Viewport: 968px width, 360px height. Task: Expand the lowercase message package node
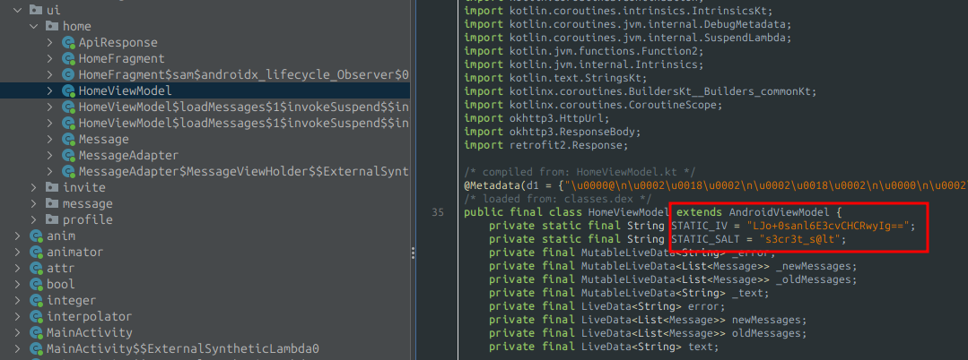click(x=33, y=203)
